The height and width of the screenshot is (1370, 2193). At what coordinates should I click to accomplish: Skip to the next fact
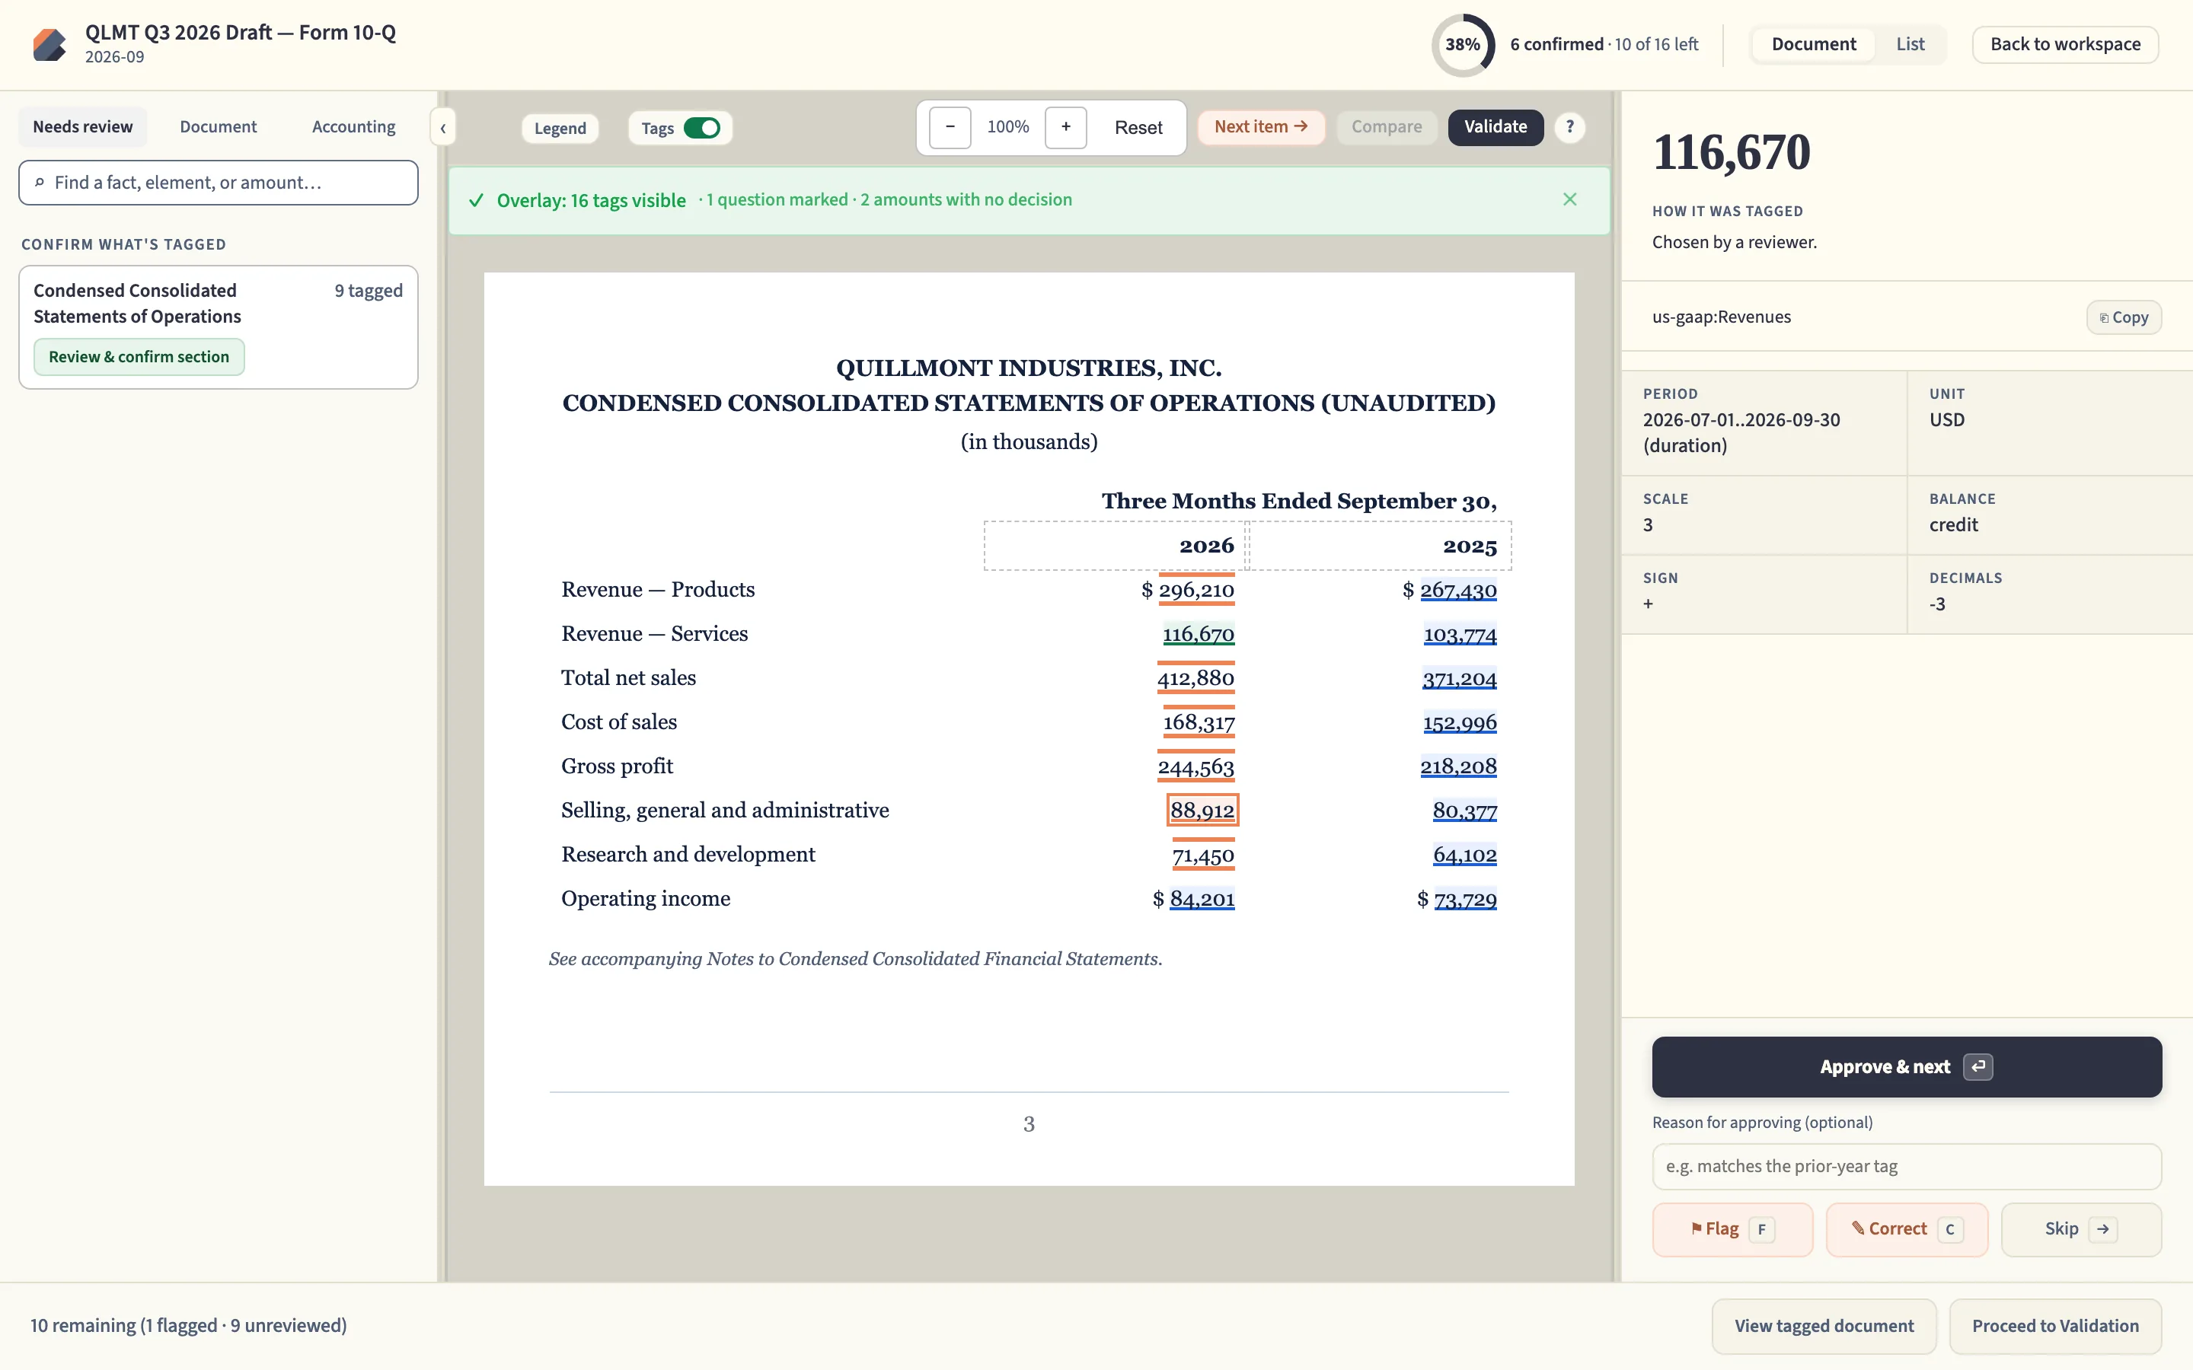2080,1229
